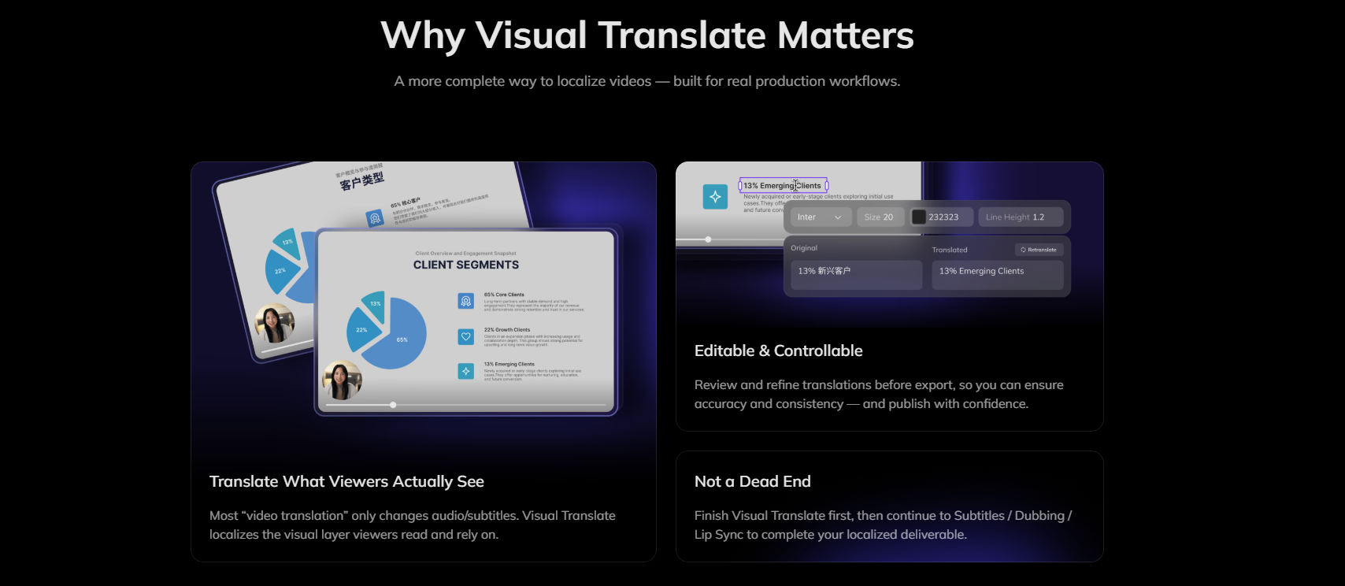Click the Translated box reading 13% Emerging Clients

click(998, 275)
